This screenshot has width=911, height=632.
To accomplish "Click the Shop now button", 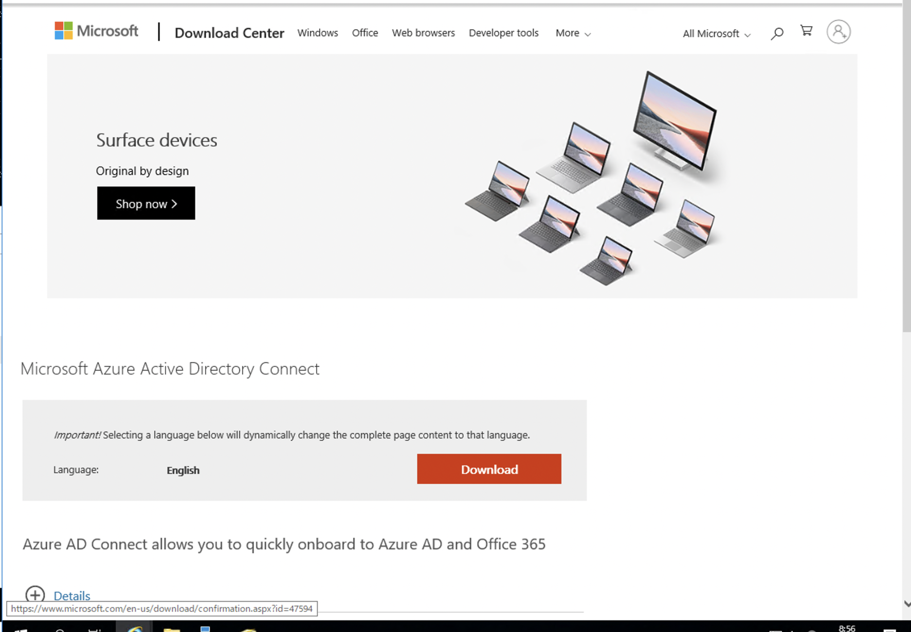I will pyautogui.click(x=146, y=203).
